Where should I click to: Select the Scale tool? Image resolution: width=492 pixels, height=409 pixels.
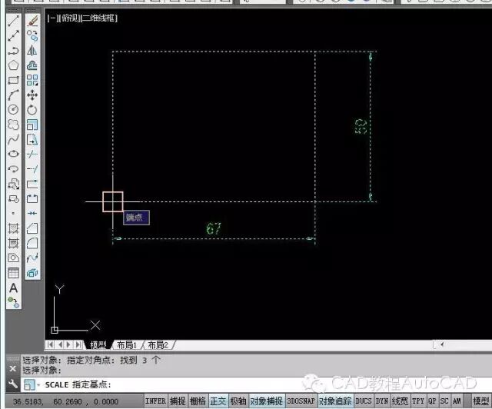pyautogui.click(x=32, y=125)
